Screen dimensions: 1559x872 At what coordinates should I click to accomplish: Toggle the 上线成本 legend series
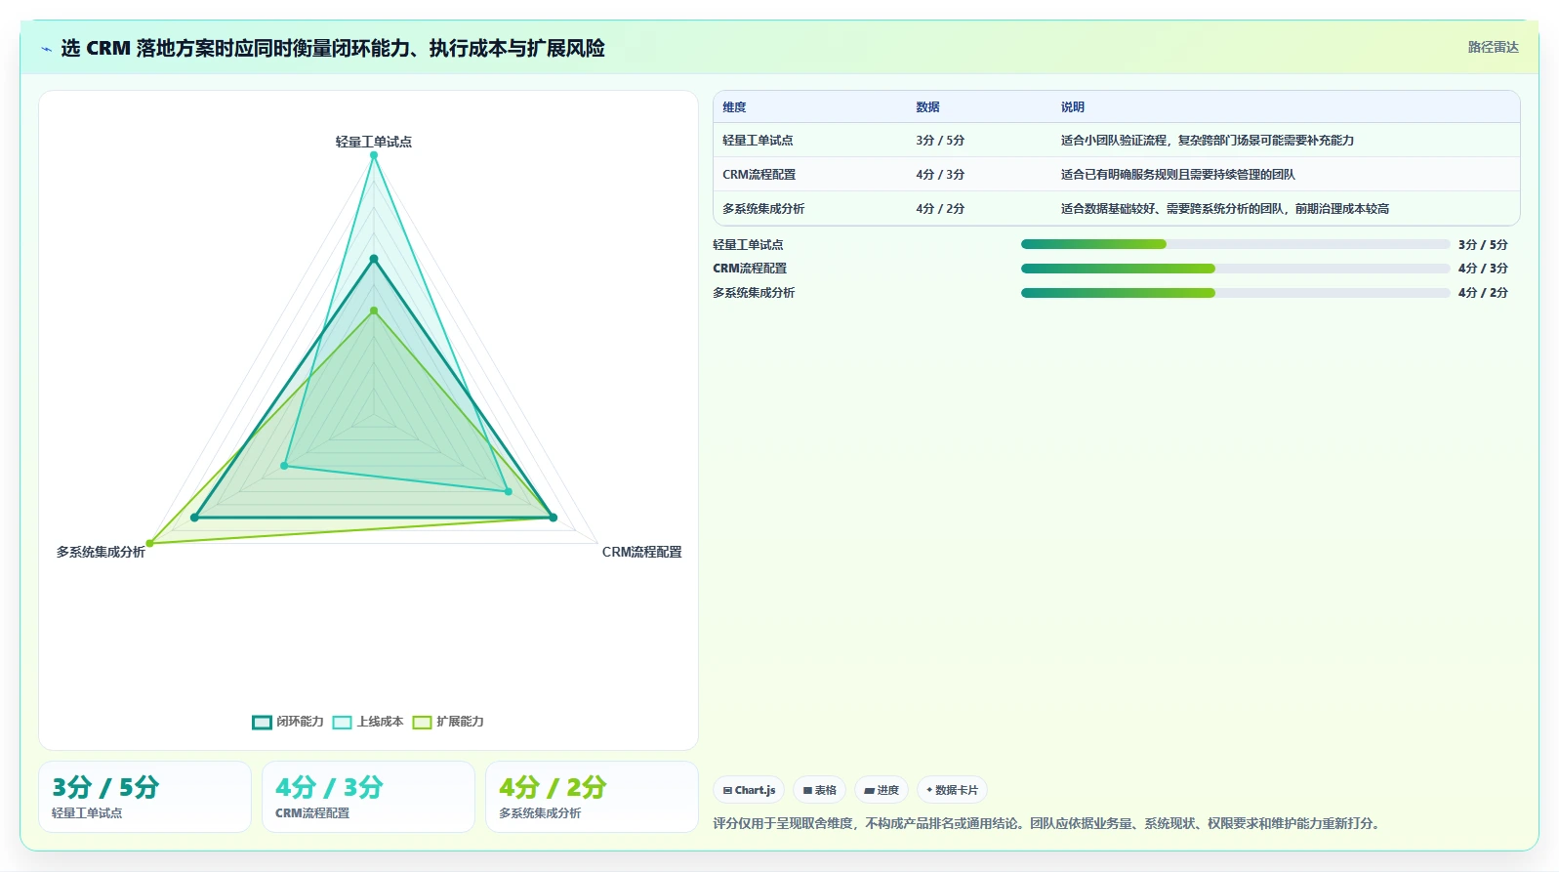pyautogui.click(x=368, y=722)
